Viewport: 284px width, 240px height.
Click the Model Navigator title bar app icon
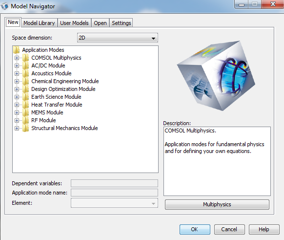[x=4, y=6]
